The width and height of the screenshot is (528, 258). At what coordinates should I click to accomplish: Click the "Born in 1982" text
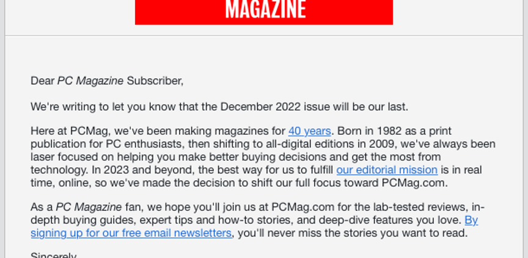(365, 131)
